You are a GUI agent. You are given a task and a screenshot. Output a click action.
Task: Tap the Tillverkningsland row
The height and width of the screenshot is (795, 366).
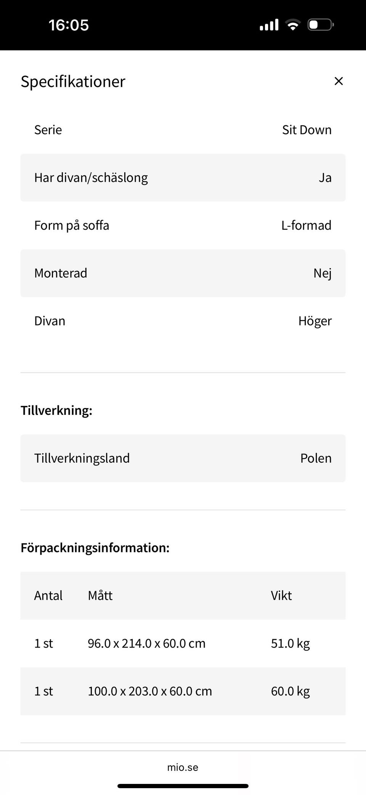pyautogui.click(x=183, y=458)
